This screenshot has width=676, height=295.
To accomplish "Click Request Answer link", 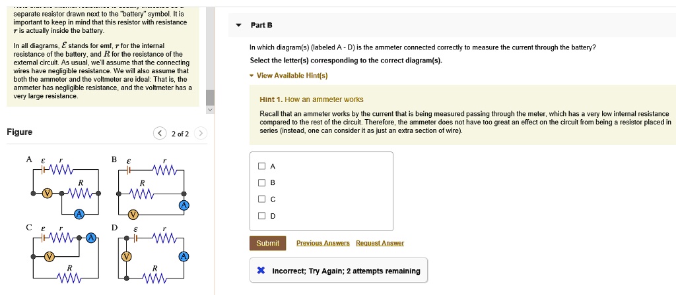I will click(380, 244).
